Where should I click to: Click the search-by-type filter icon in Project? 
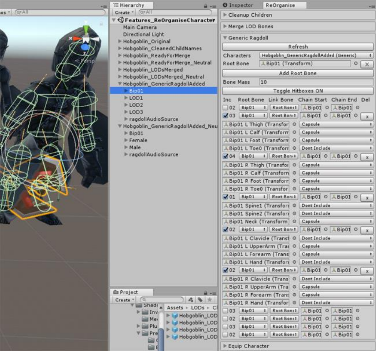[x=191, y=299]
